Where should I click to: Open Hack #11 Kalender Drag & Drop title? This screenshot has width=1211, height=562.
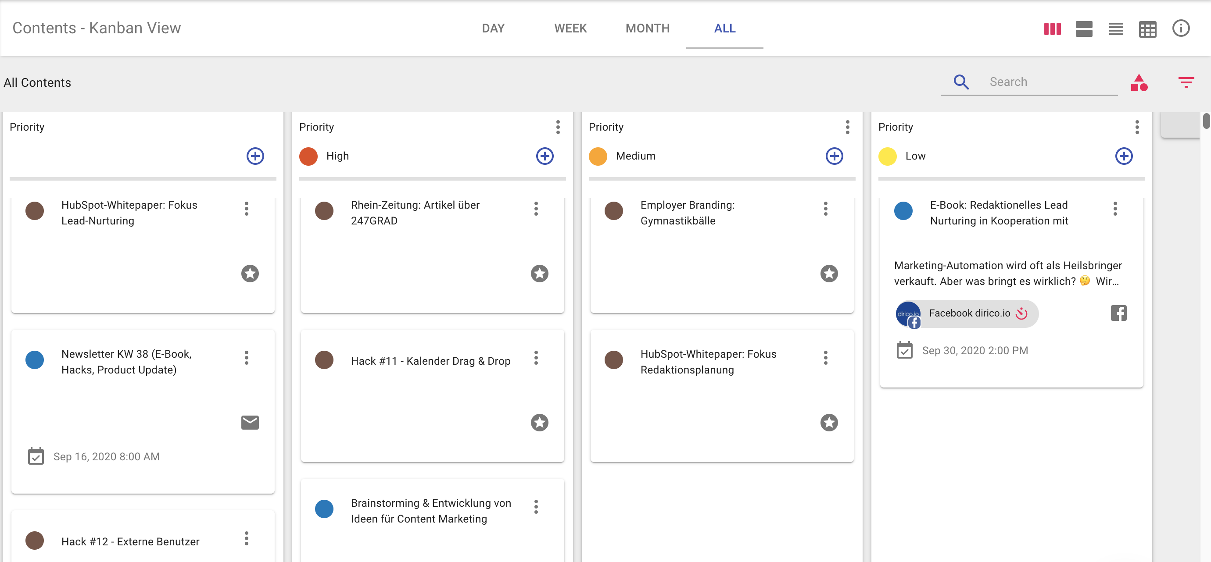pyautogui.click(x=430, y=361)
